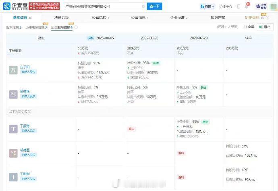Open the 丁 avatar of exited 95% shareholder

tap(13, 129)
